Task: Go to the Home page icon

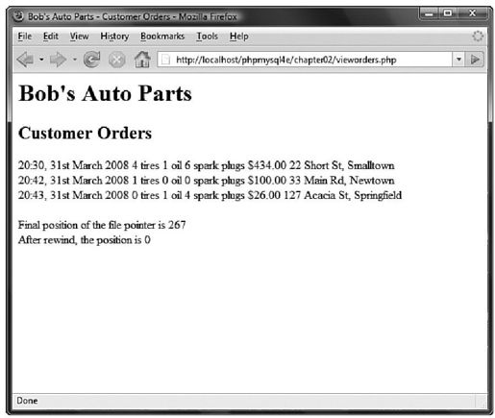Action: (x=142, y=60)
